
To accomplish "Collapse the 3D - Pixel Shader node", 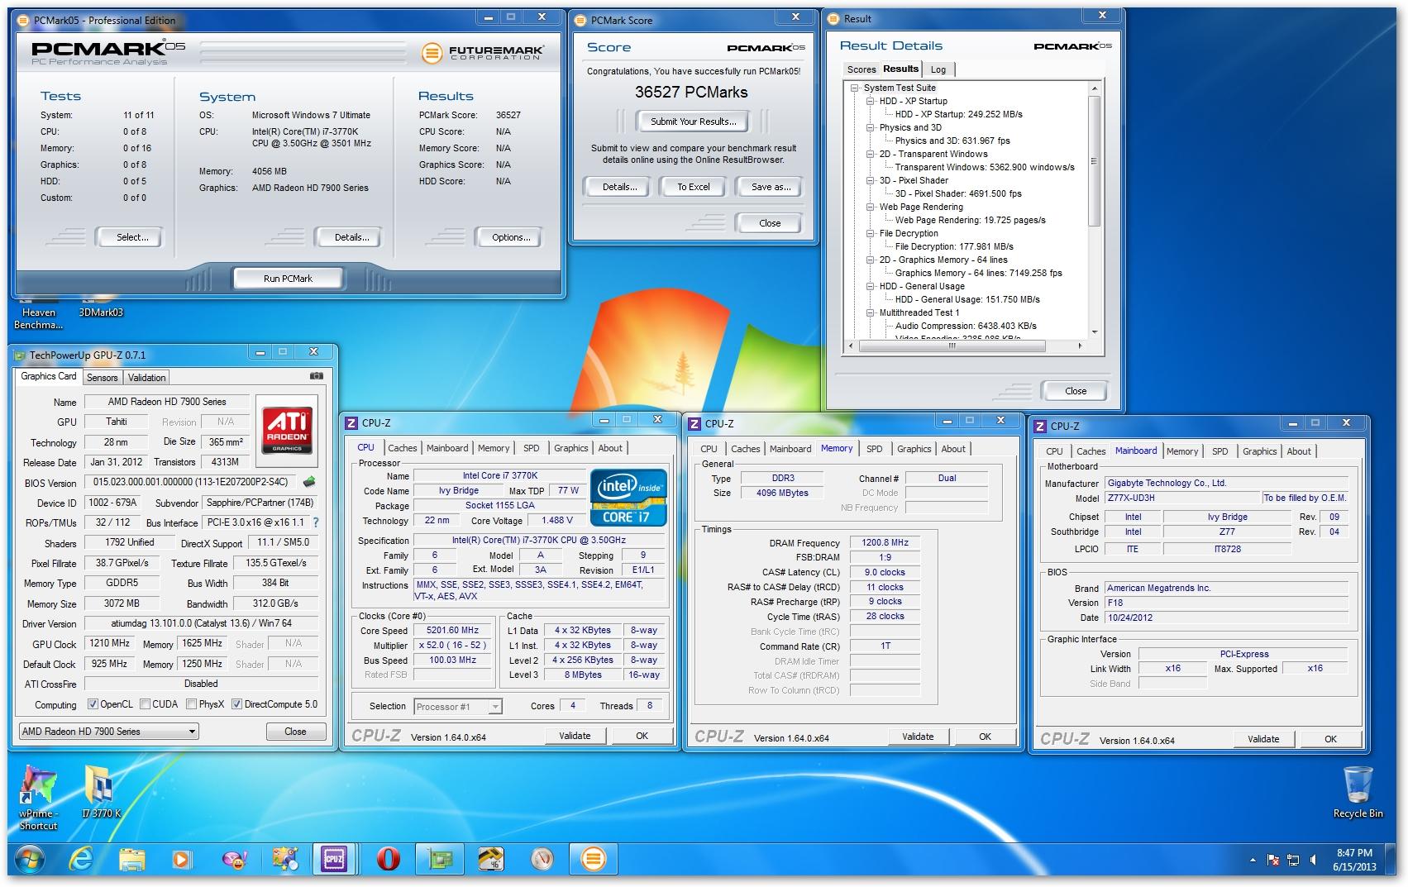I will click(871, 180).
